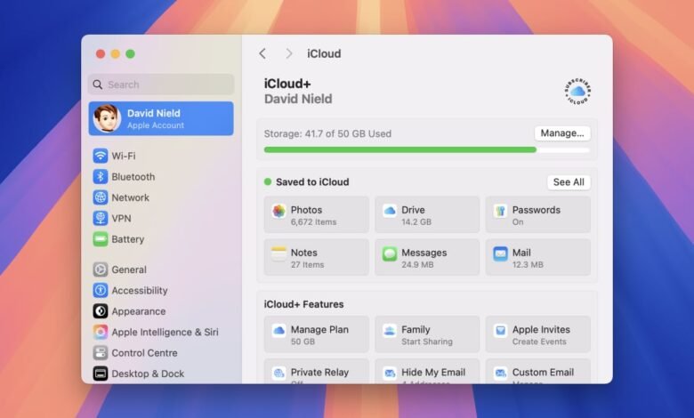Click See All for Saved to iCloud
The height and width of the screenshot is (418, 694).
(x=569, y=181)
